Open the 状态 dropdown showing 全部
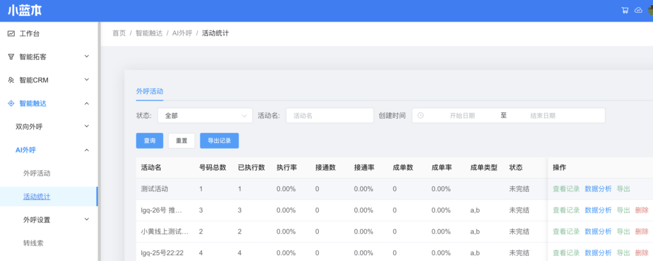The image size is (653, 261). pyautogui.click(x=204, y=116)
